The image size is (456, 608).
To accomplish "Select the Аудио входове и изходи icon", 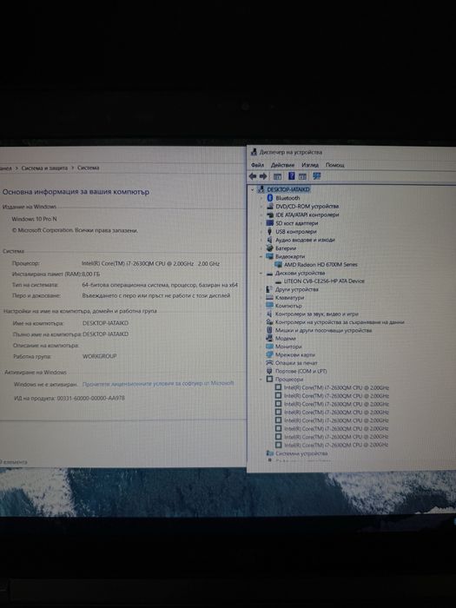I will (x=270, y=240).
